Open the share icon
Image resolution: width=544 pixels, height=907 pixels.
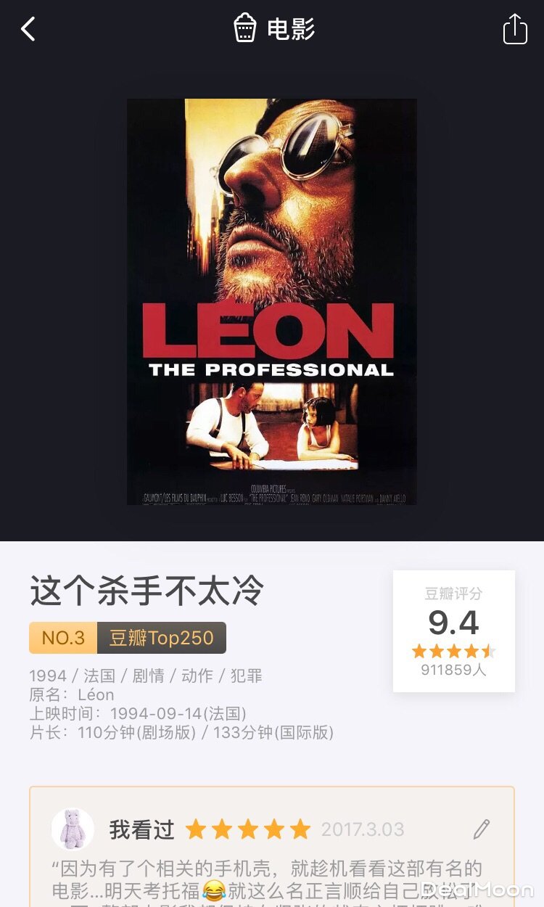(515, 29)
